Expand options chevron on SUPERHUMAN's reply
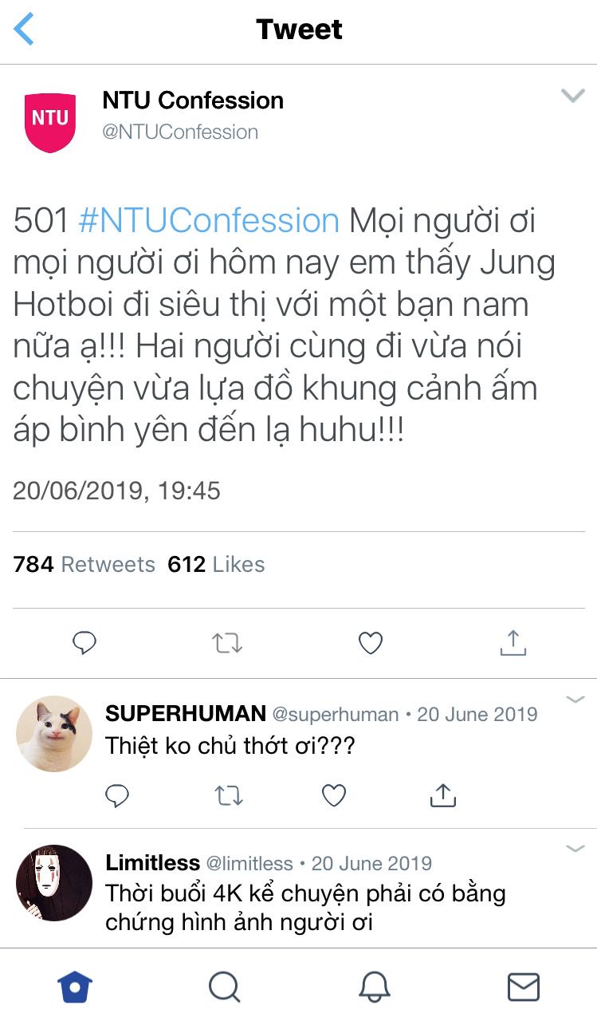 click(x=575, y=700)
